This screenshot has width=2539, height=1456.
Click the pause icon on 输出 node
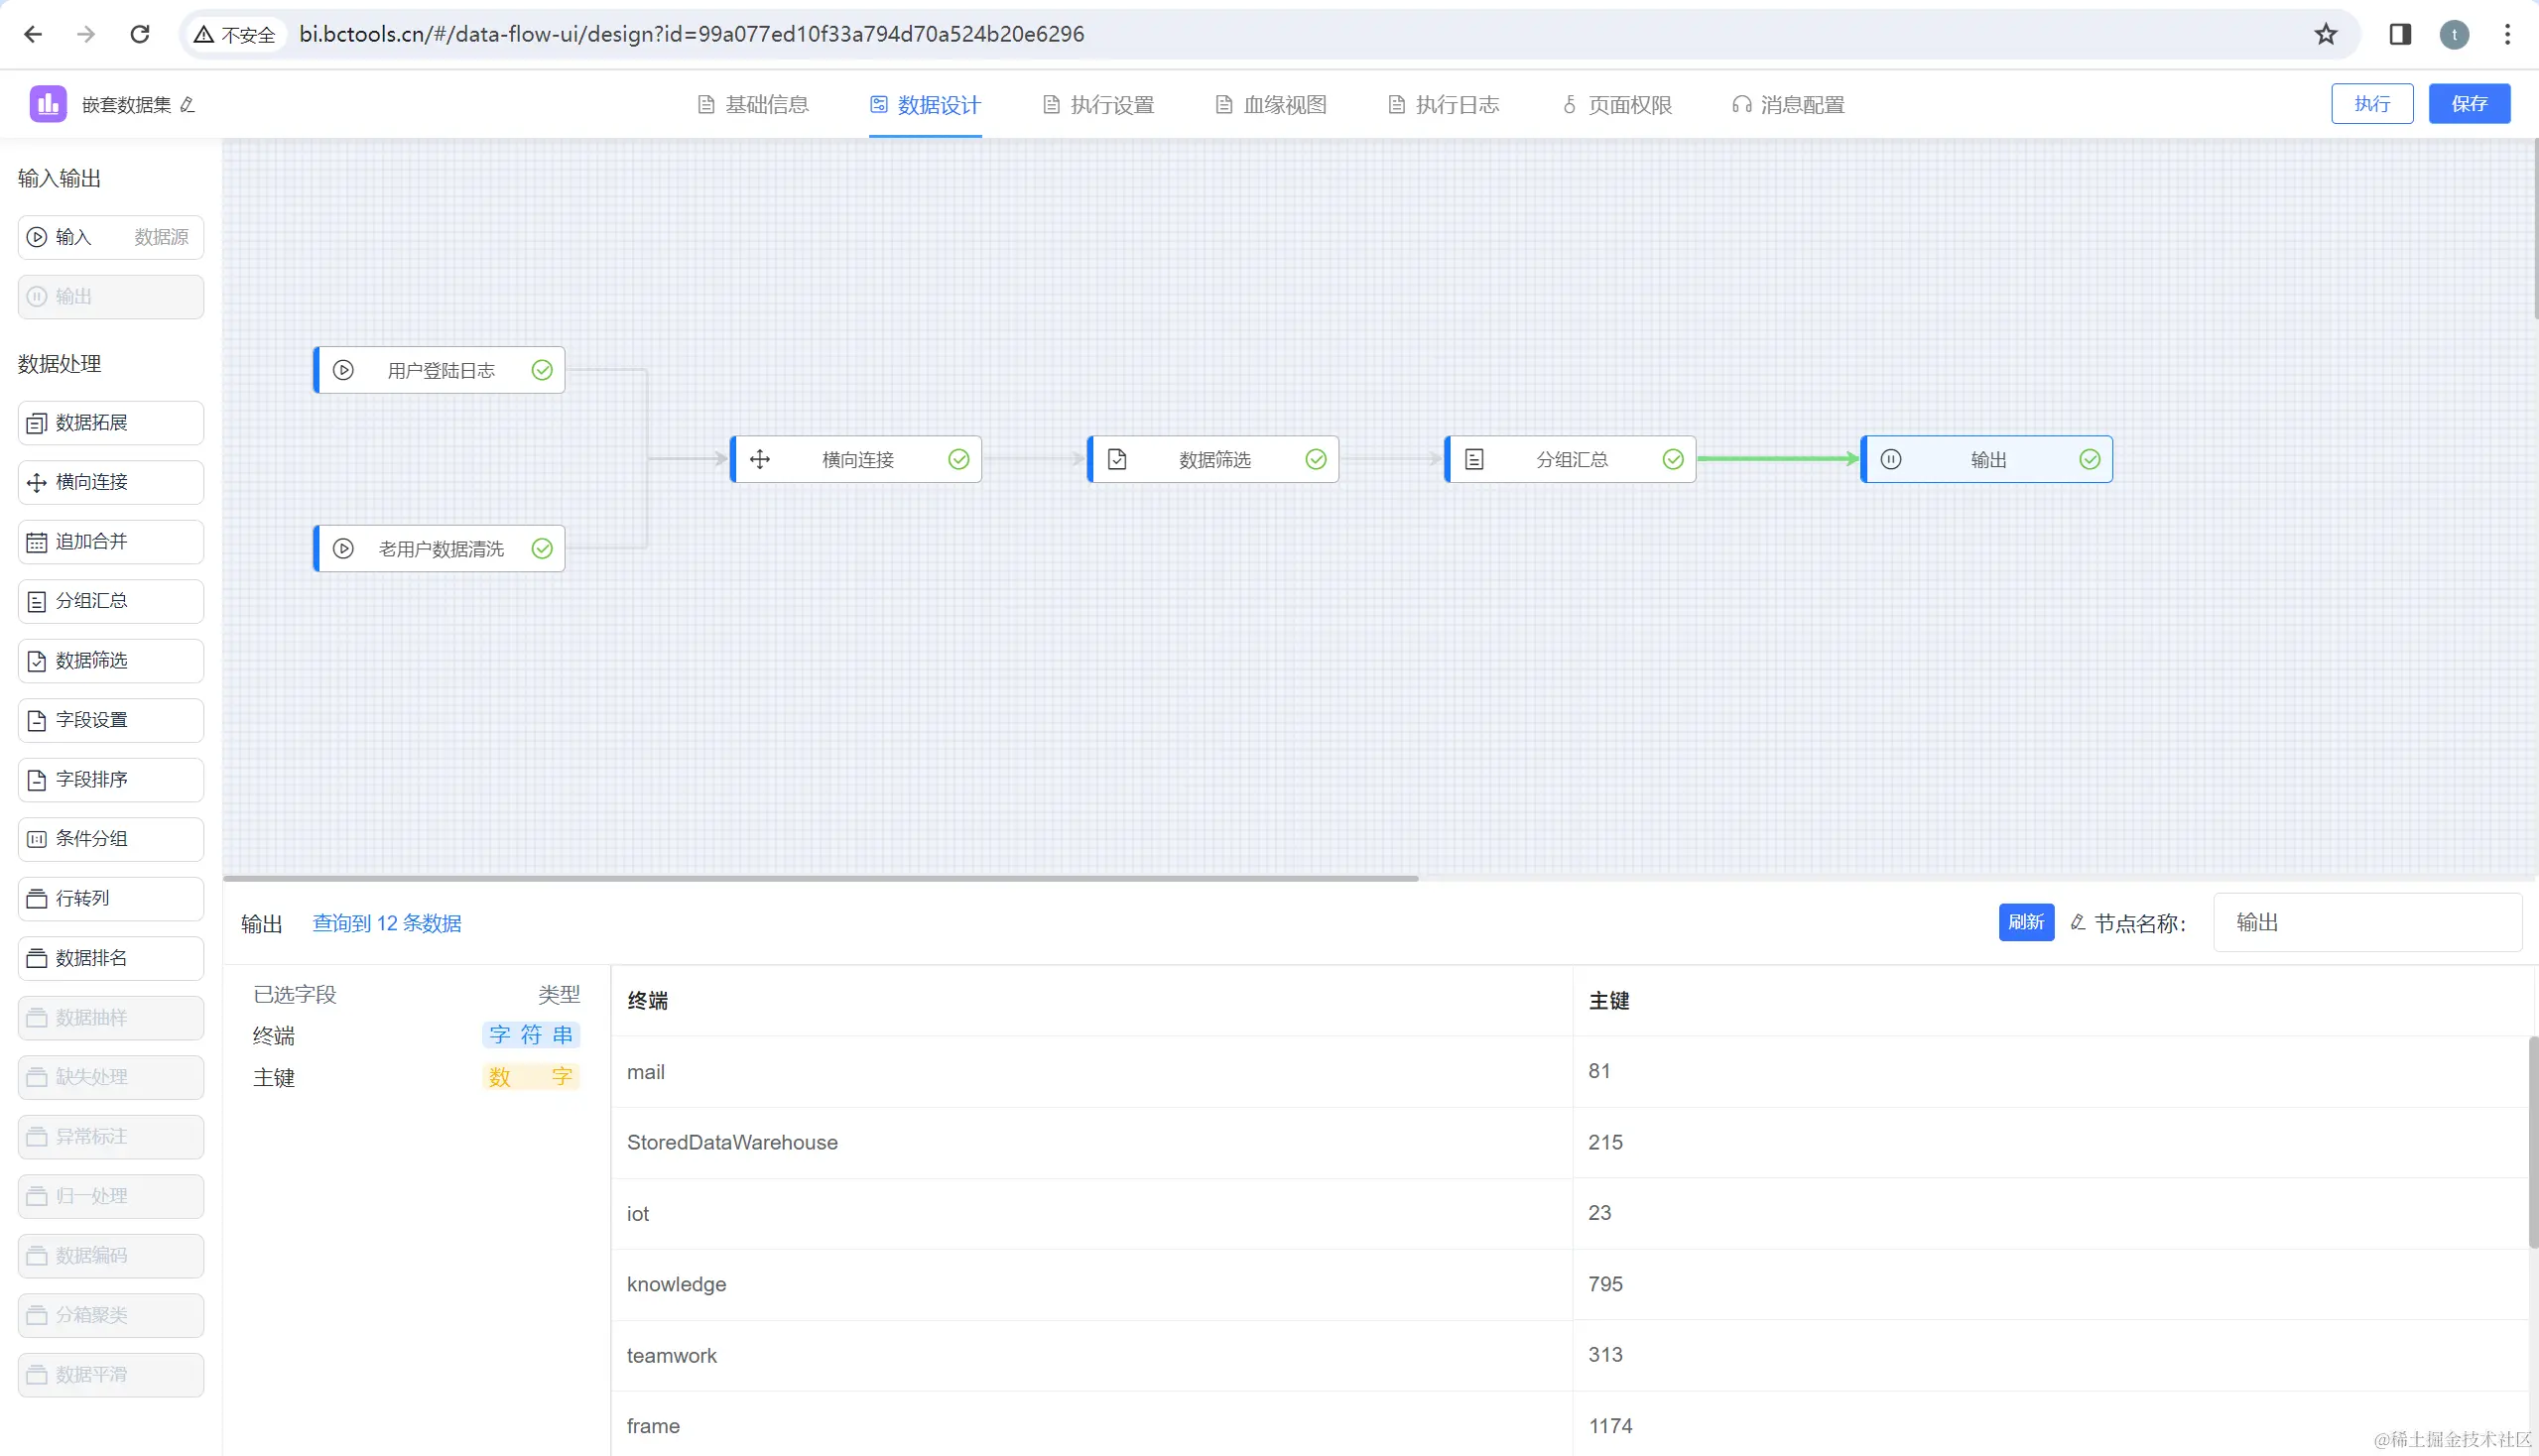(1890, 459)
